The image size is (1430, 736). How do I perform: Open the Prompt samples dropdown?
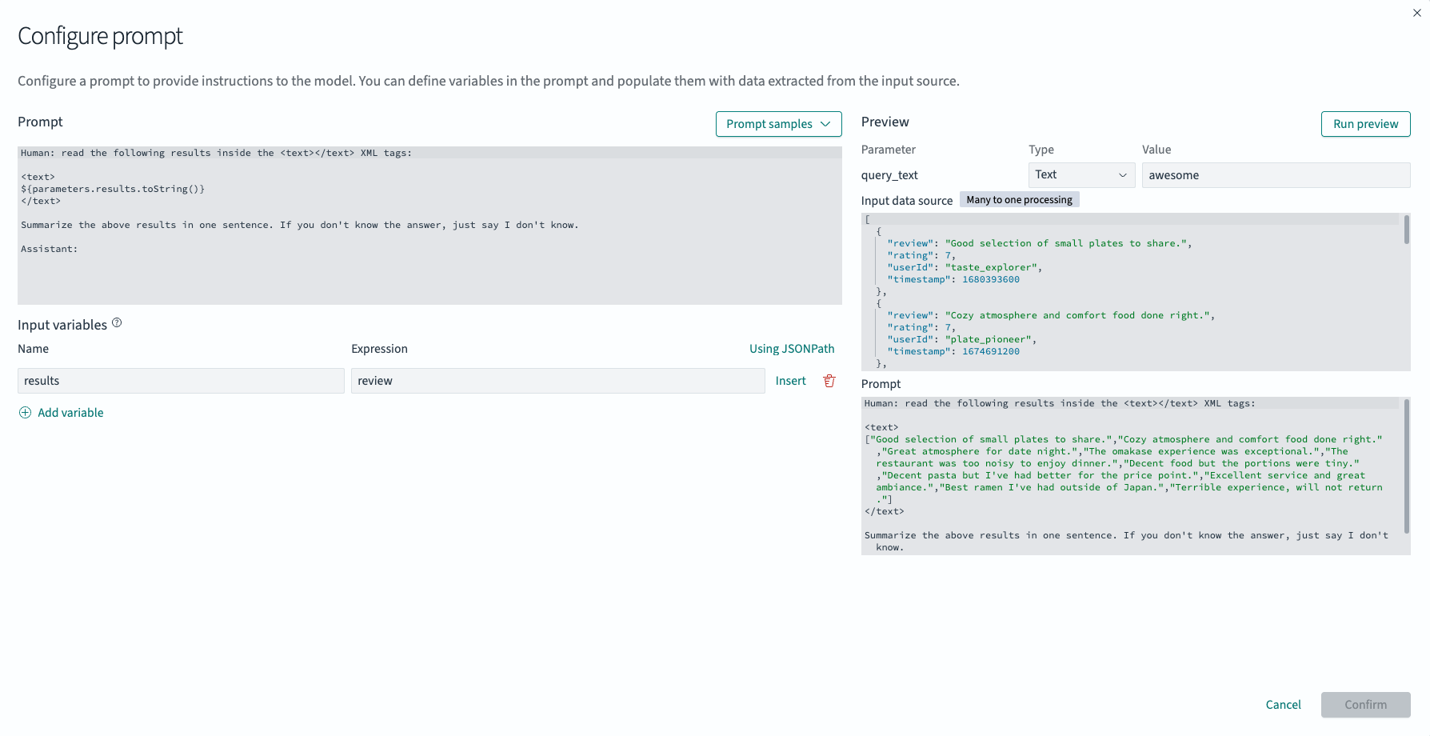[777, 124]
